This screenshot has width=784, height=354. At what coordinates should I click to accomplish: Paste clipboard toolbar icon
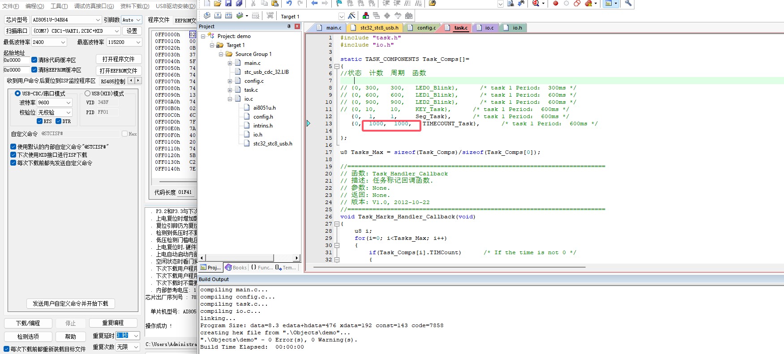tap(275, 3)
